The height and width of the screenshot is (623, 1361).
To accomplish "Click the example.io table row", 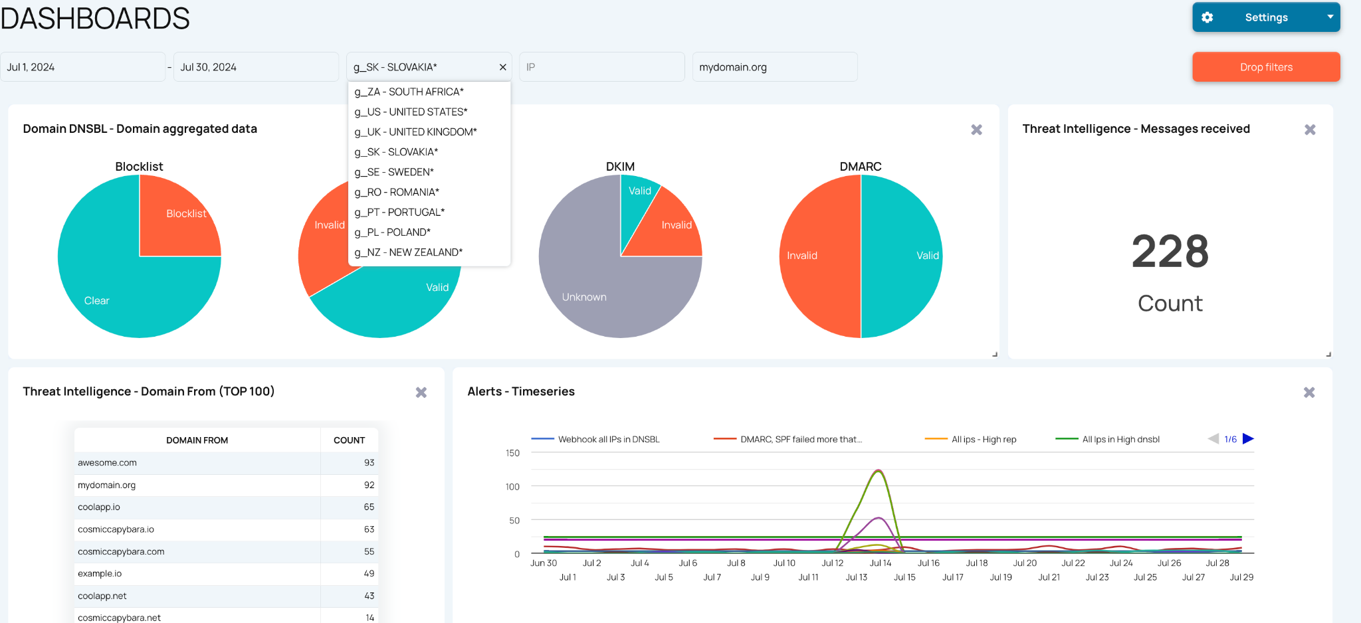I will point(227,574).
